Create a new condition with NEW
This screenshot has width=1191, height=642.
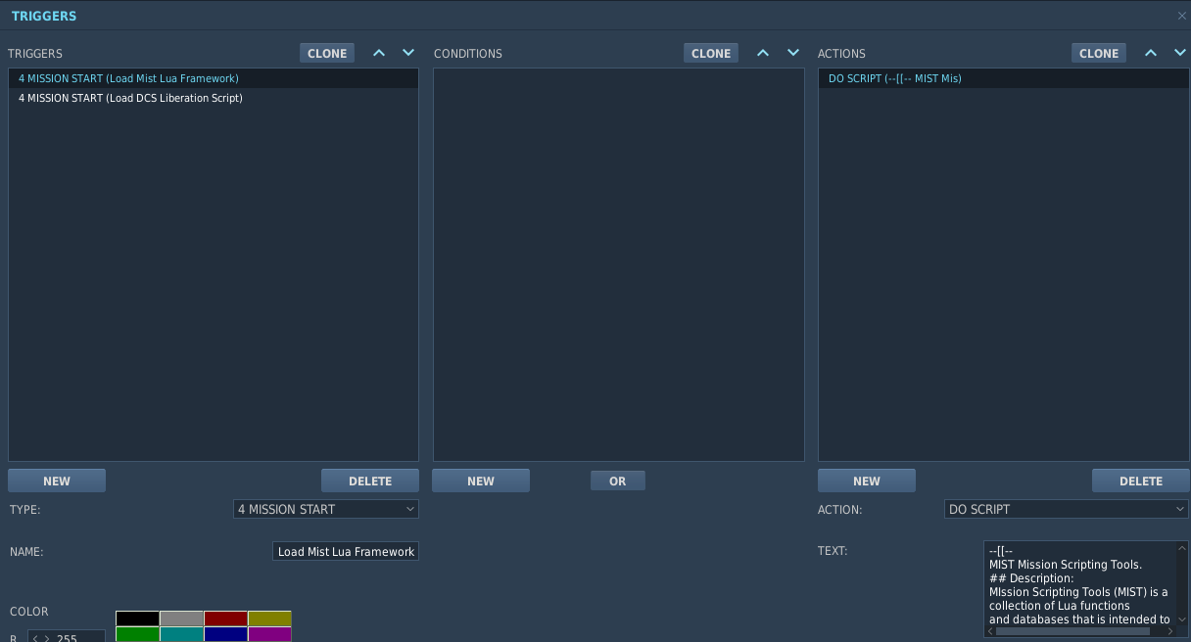point(481,481)
